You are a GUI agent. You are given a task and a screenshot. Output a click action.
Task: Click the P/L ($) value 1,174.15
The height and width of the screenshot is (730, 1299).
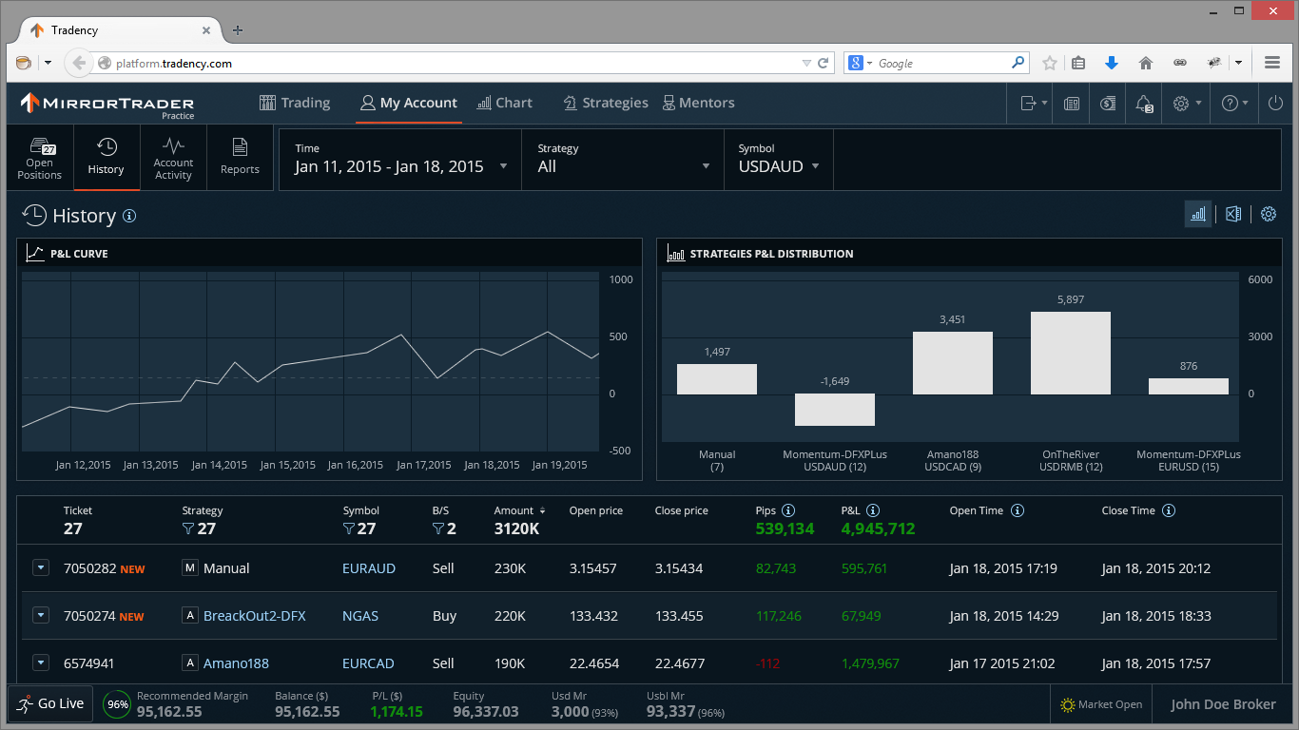(x=397, y=711)
